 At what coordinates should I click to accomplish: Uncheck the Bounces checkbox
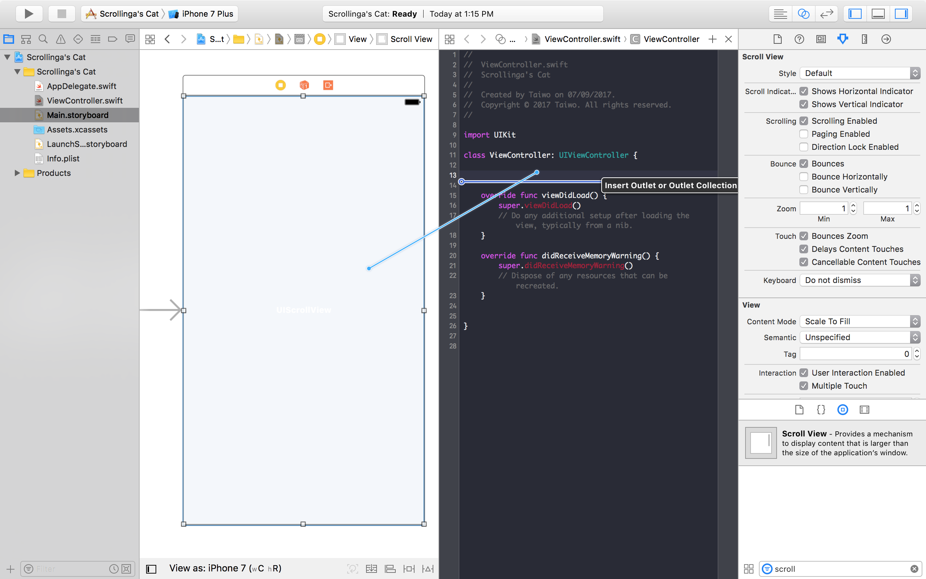pos(803,164)
